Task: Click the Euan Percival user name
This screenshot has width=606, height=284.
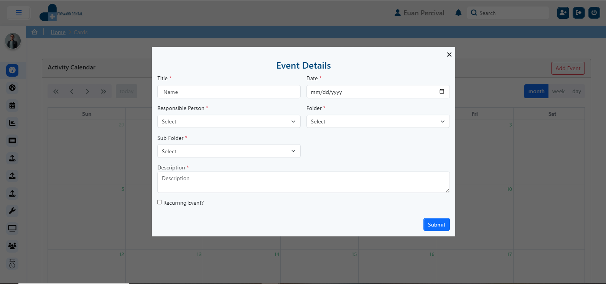Action: pos(424,13)
